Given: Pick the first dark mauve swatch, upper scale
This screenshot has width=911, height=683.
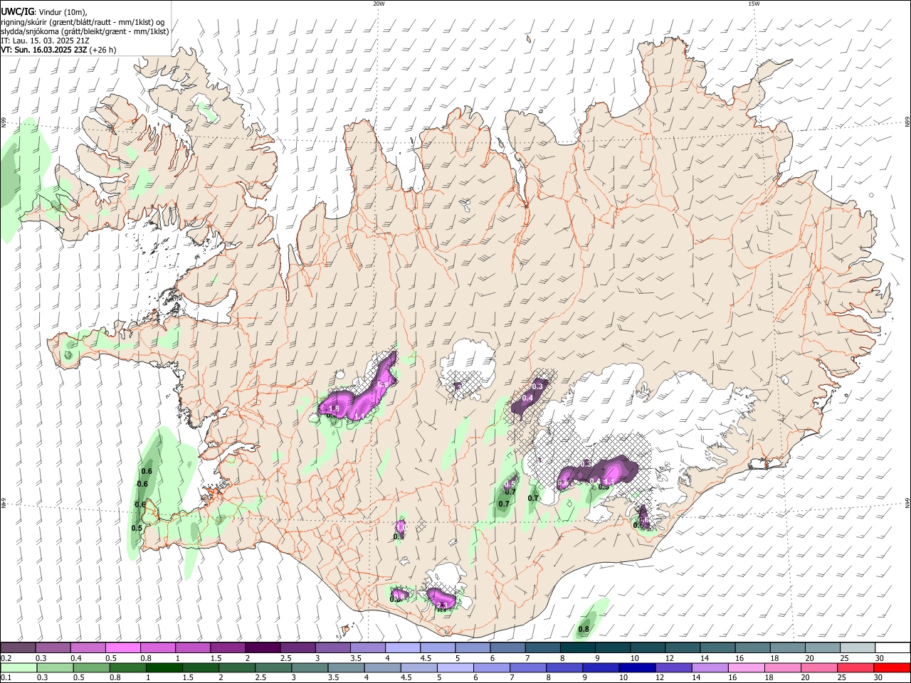Looking at the screenshot, I should 18,648.
